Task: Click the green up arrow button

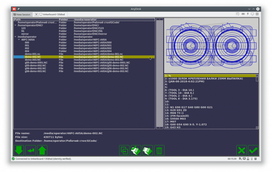Action: click(42, 150)
